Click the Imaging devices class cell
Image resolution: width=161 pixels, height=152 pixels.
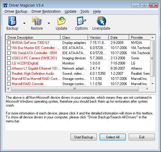pos(74,58)
